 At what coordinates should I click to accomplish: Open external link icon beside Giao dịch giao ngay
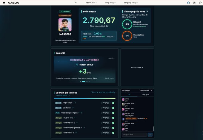[x=78, y=113]
